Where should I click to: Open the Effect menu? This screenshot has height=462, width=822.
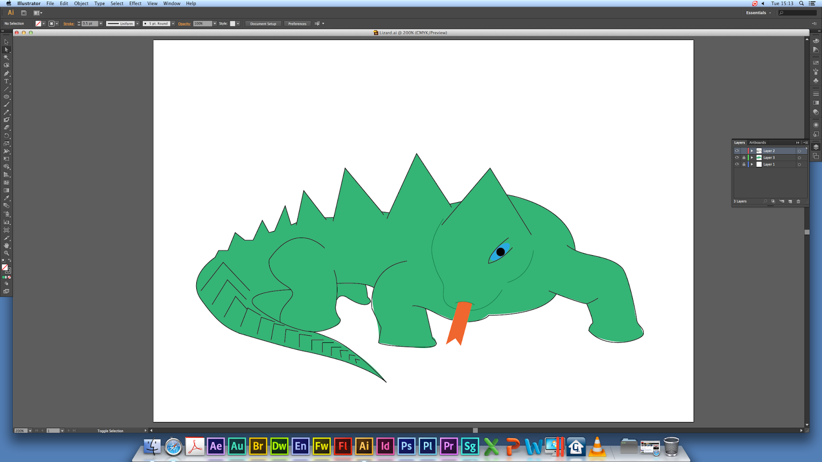(135, 4)
